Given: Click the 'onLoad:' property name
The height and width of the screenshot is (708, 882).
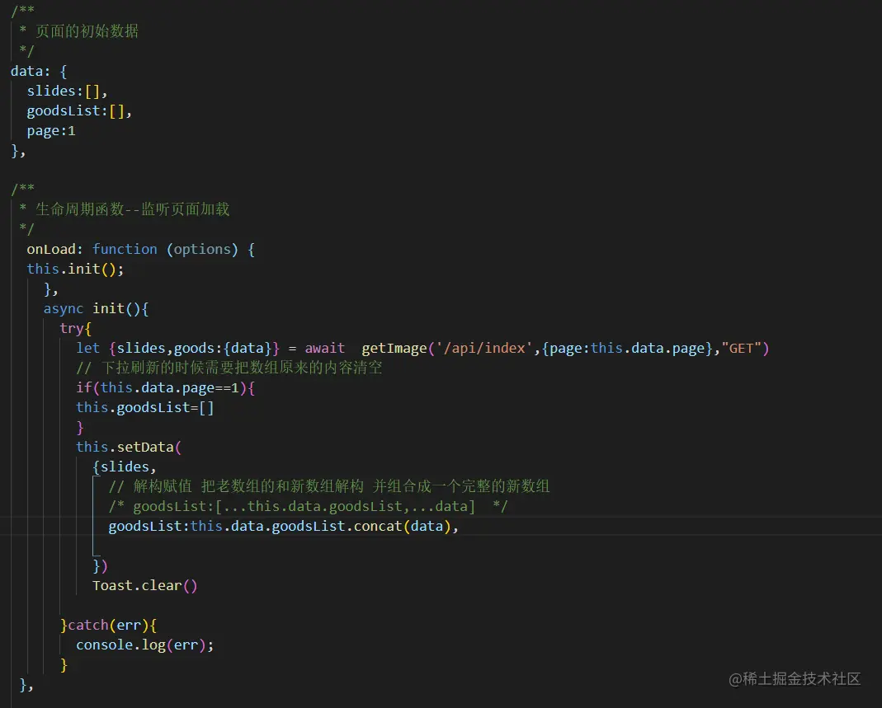Looking at the screenshot, I should click(x=55, y=249).
